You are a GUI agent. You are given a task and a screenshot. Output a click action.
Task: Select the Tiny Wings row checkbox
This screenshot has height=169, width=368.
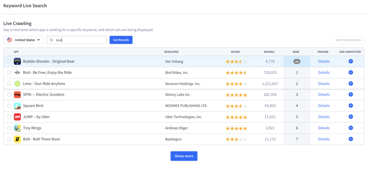coord(9,128)
